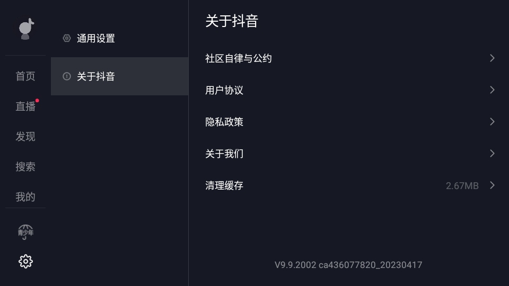This screenshot has height=286, width=509.
Task: Open 关于我们
Action: (224, 154)
